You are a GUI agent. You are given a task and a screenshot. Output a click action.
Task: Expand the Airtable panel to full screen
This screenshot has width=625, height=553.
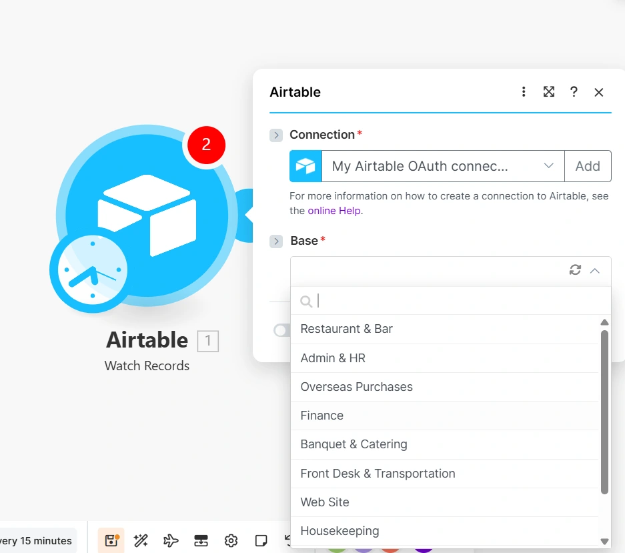point(549,92)
